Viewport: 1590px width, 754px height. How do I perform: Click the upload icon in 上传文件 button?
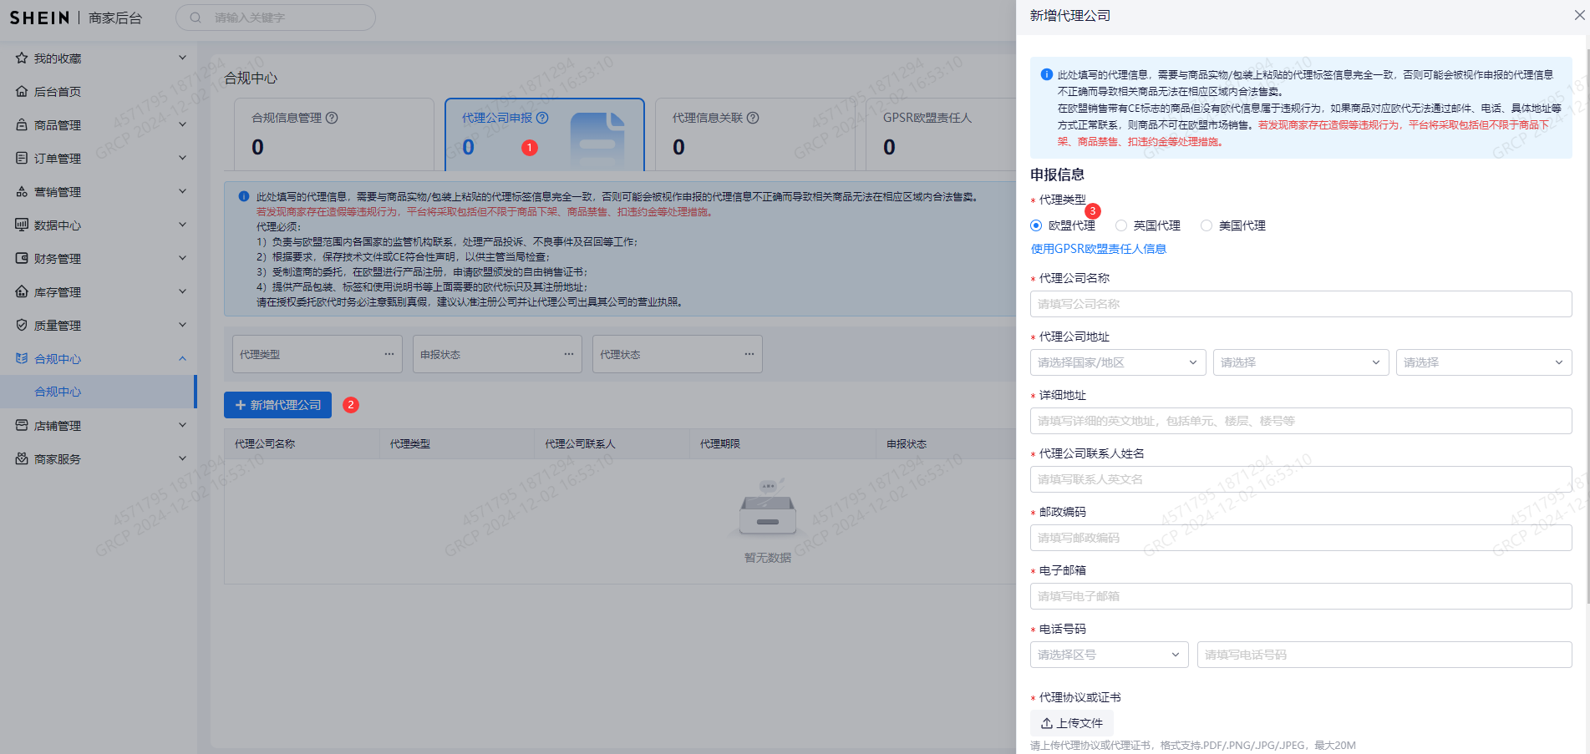click(1046, 723)
